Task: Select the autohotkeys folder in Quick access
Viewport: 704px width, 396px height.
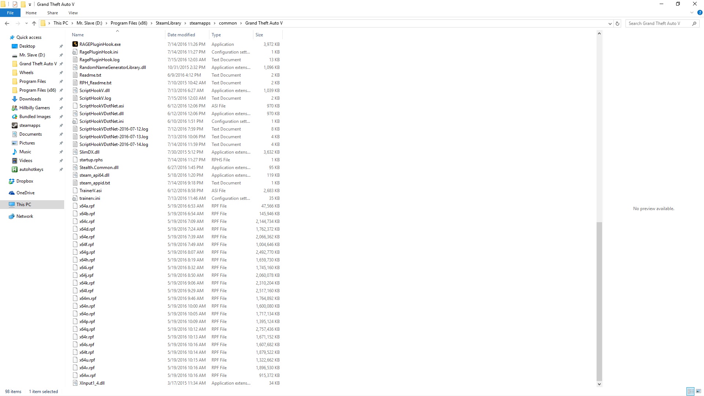Action: [31, 169]
